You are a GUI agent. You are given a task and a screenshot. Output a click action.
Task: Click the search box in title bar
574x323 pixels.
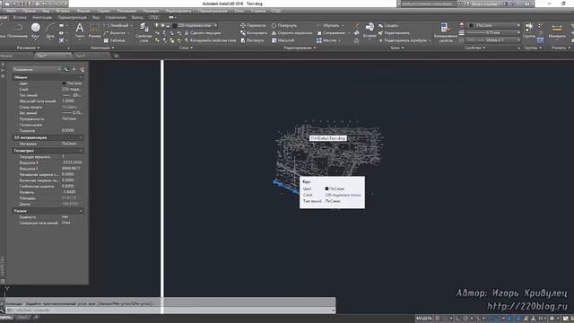(429, 4)
